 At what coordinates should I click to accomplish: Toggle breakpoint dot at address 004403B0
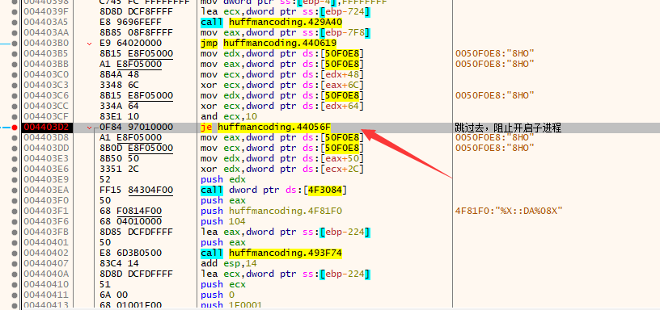[15, 44]
